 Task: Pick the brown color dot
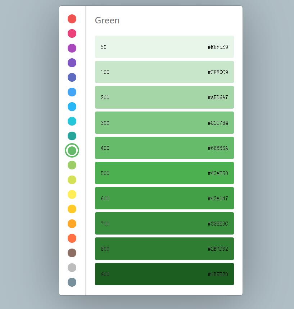coord(72,253)
